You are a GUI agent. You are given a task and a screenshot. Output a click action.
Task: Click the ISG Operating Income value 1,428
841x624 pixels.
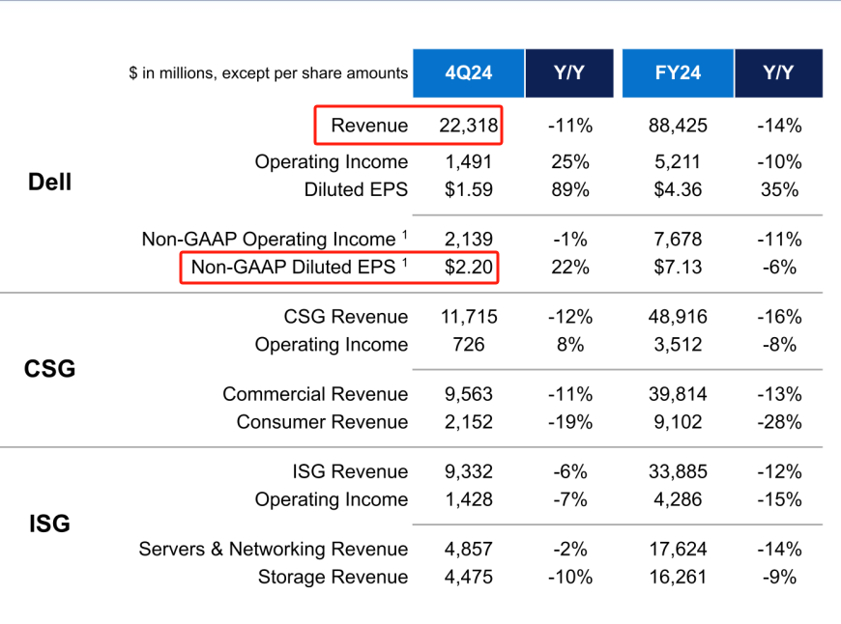468,499
